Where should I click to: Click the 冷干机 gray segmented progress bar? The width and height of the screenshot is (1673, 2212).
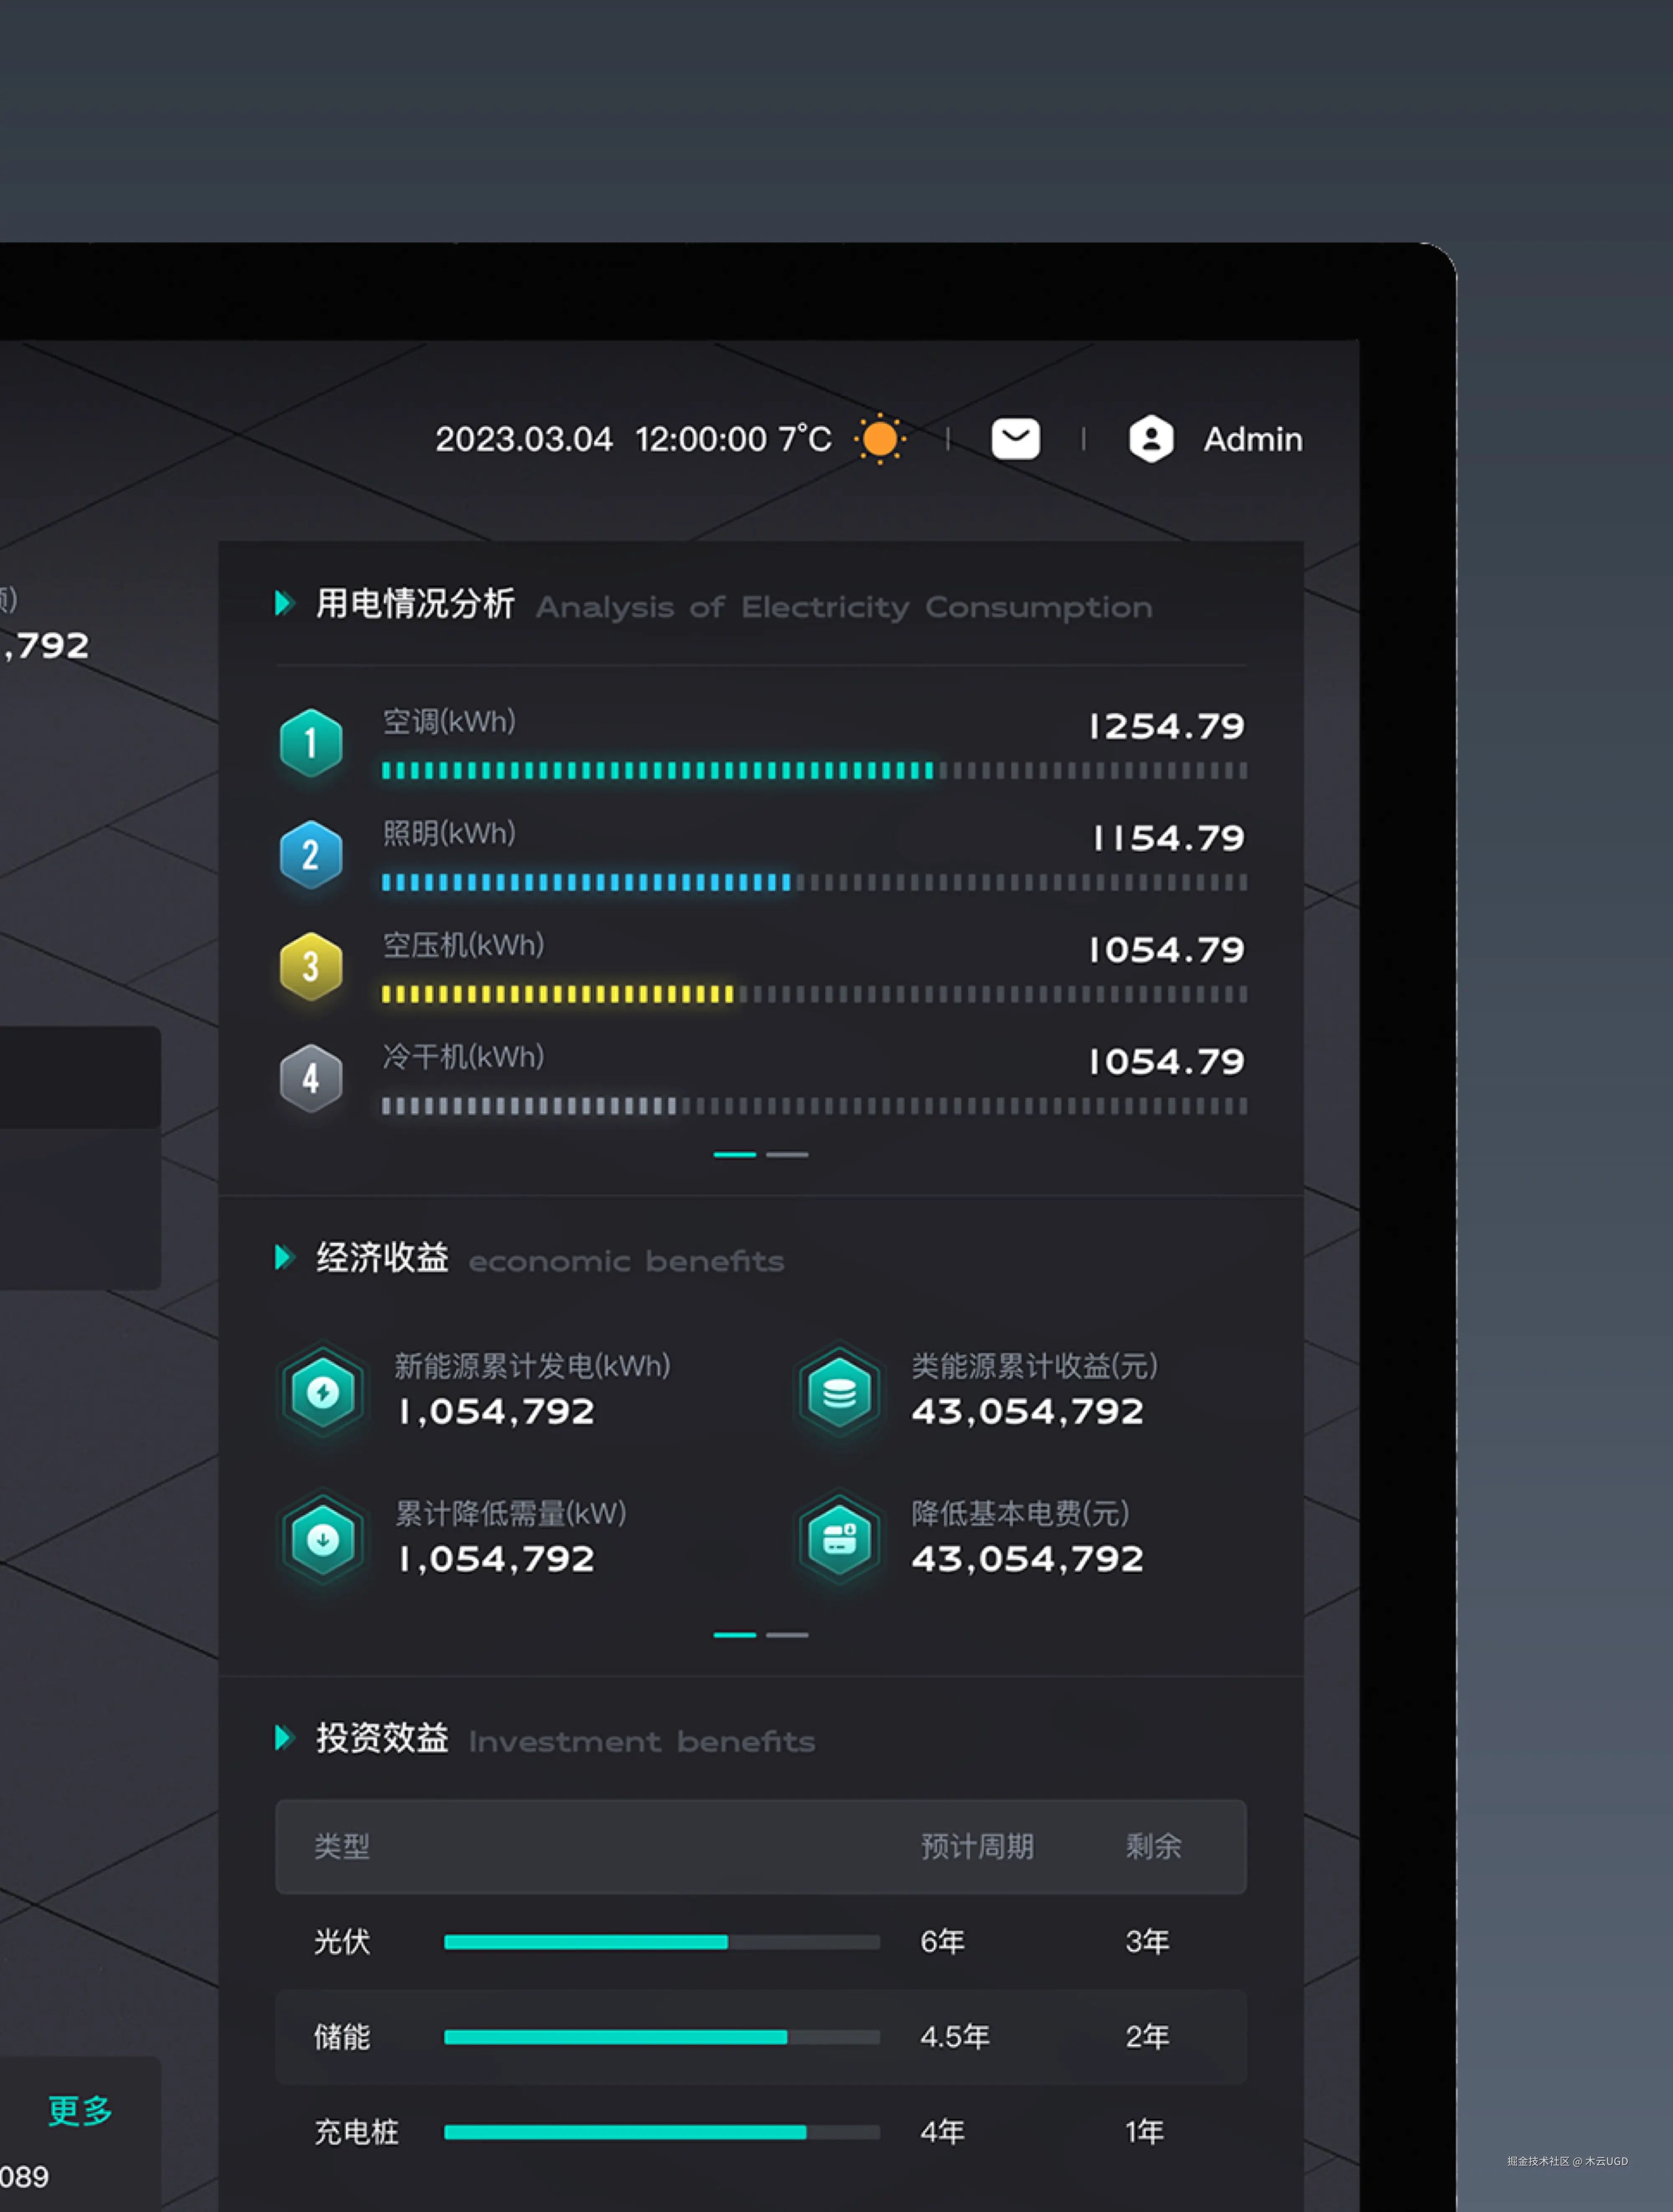tap(814, 1106)
